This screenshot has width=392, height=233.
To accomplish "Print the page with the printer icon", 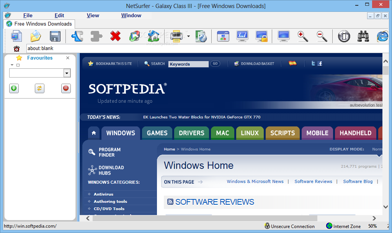I will tap(176, 36).
